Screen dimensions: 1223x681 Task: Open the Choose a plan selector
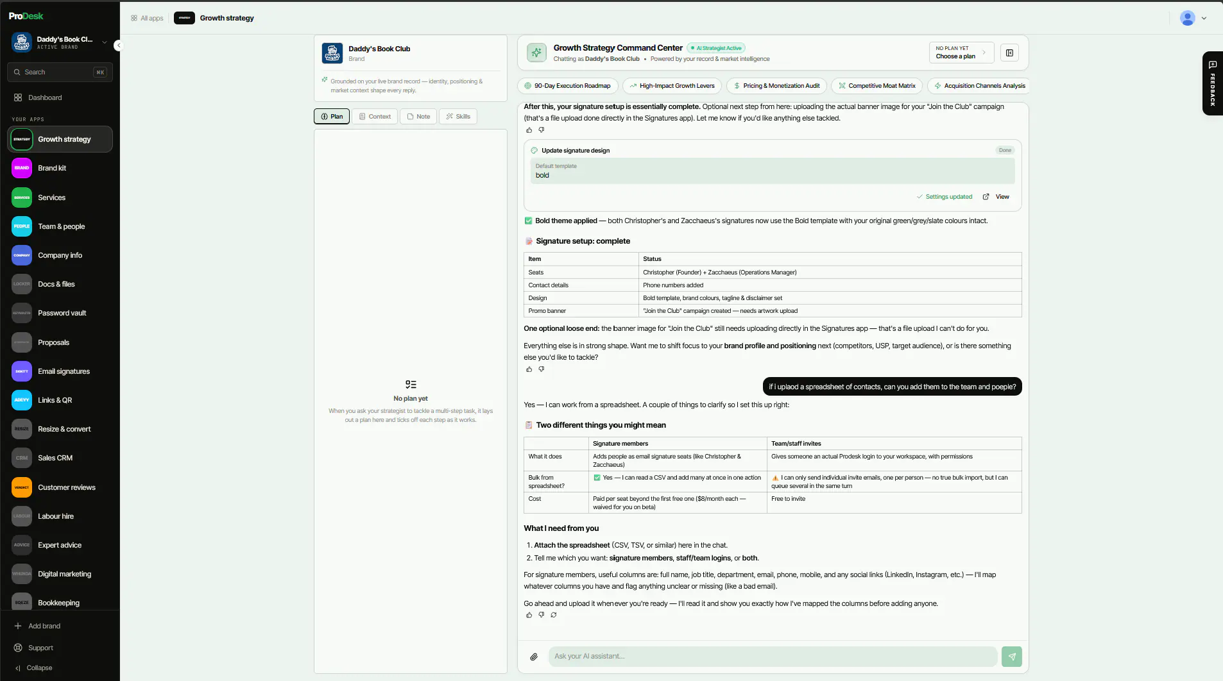click(x=961, y=53)
